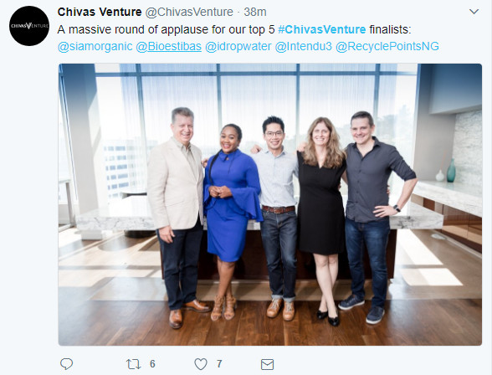Click the 38m tweet timestamp

click(x=255, y=12)
